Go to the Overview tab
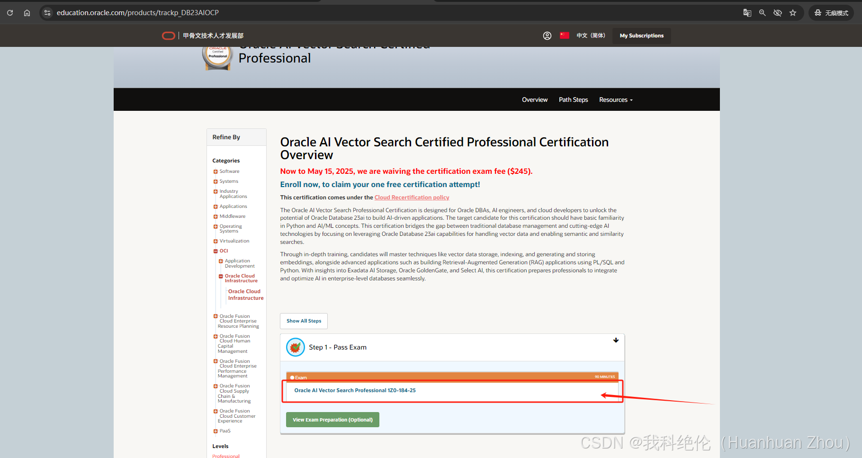Image resolution: width=862 pixels, height=458 pixels. click(x=535, y=99)
